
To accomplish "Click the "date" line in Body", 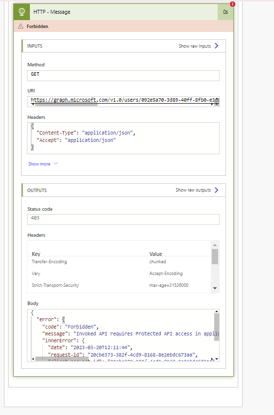I will coord(90,347).
